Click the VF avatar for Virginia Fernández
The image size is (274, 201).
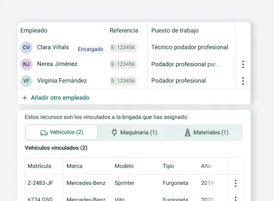(x=26, y=81)
